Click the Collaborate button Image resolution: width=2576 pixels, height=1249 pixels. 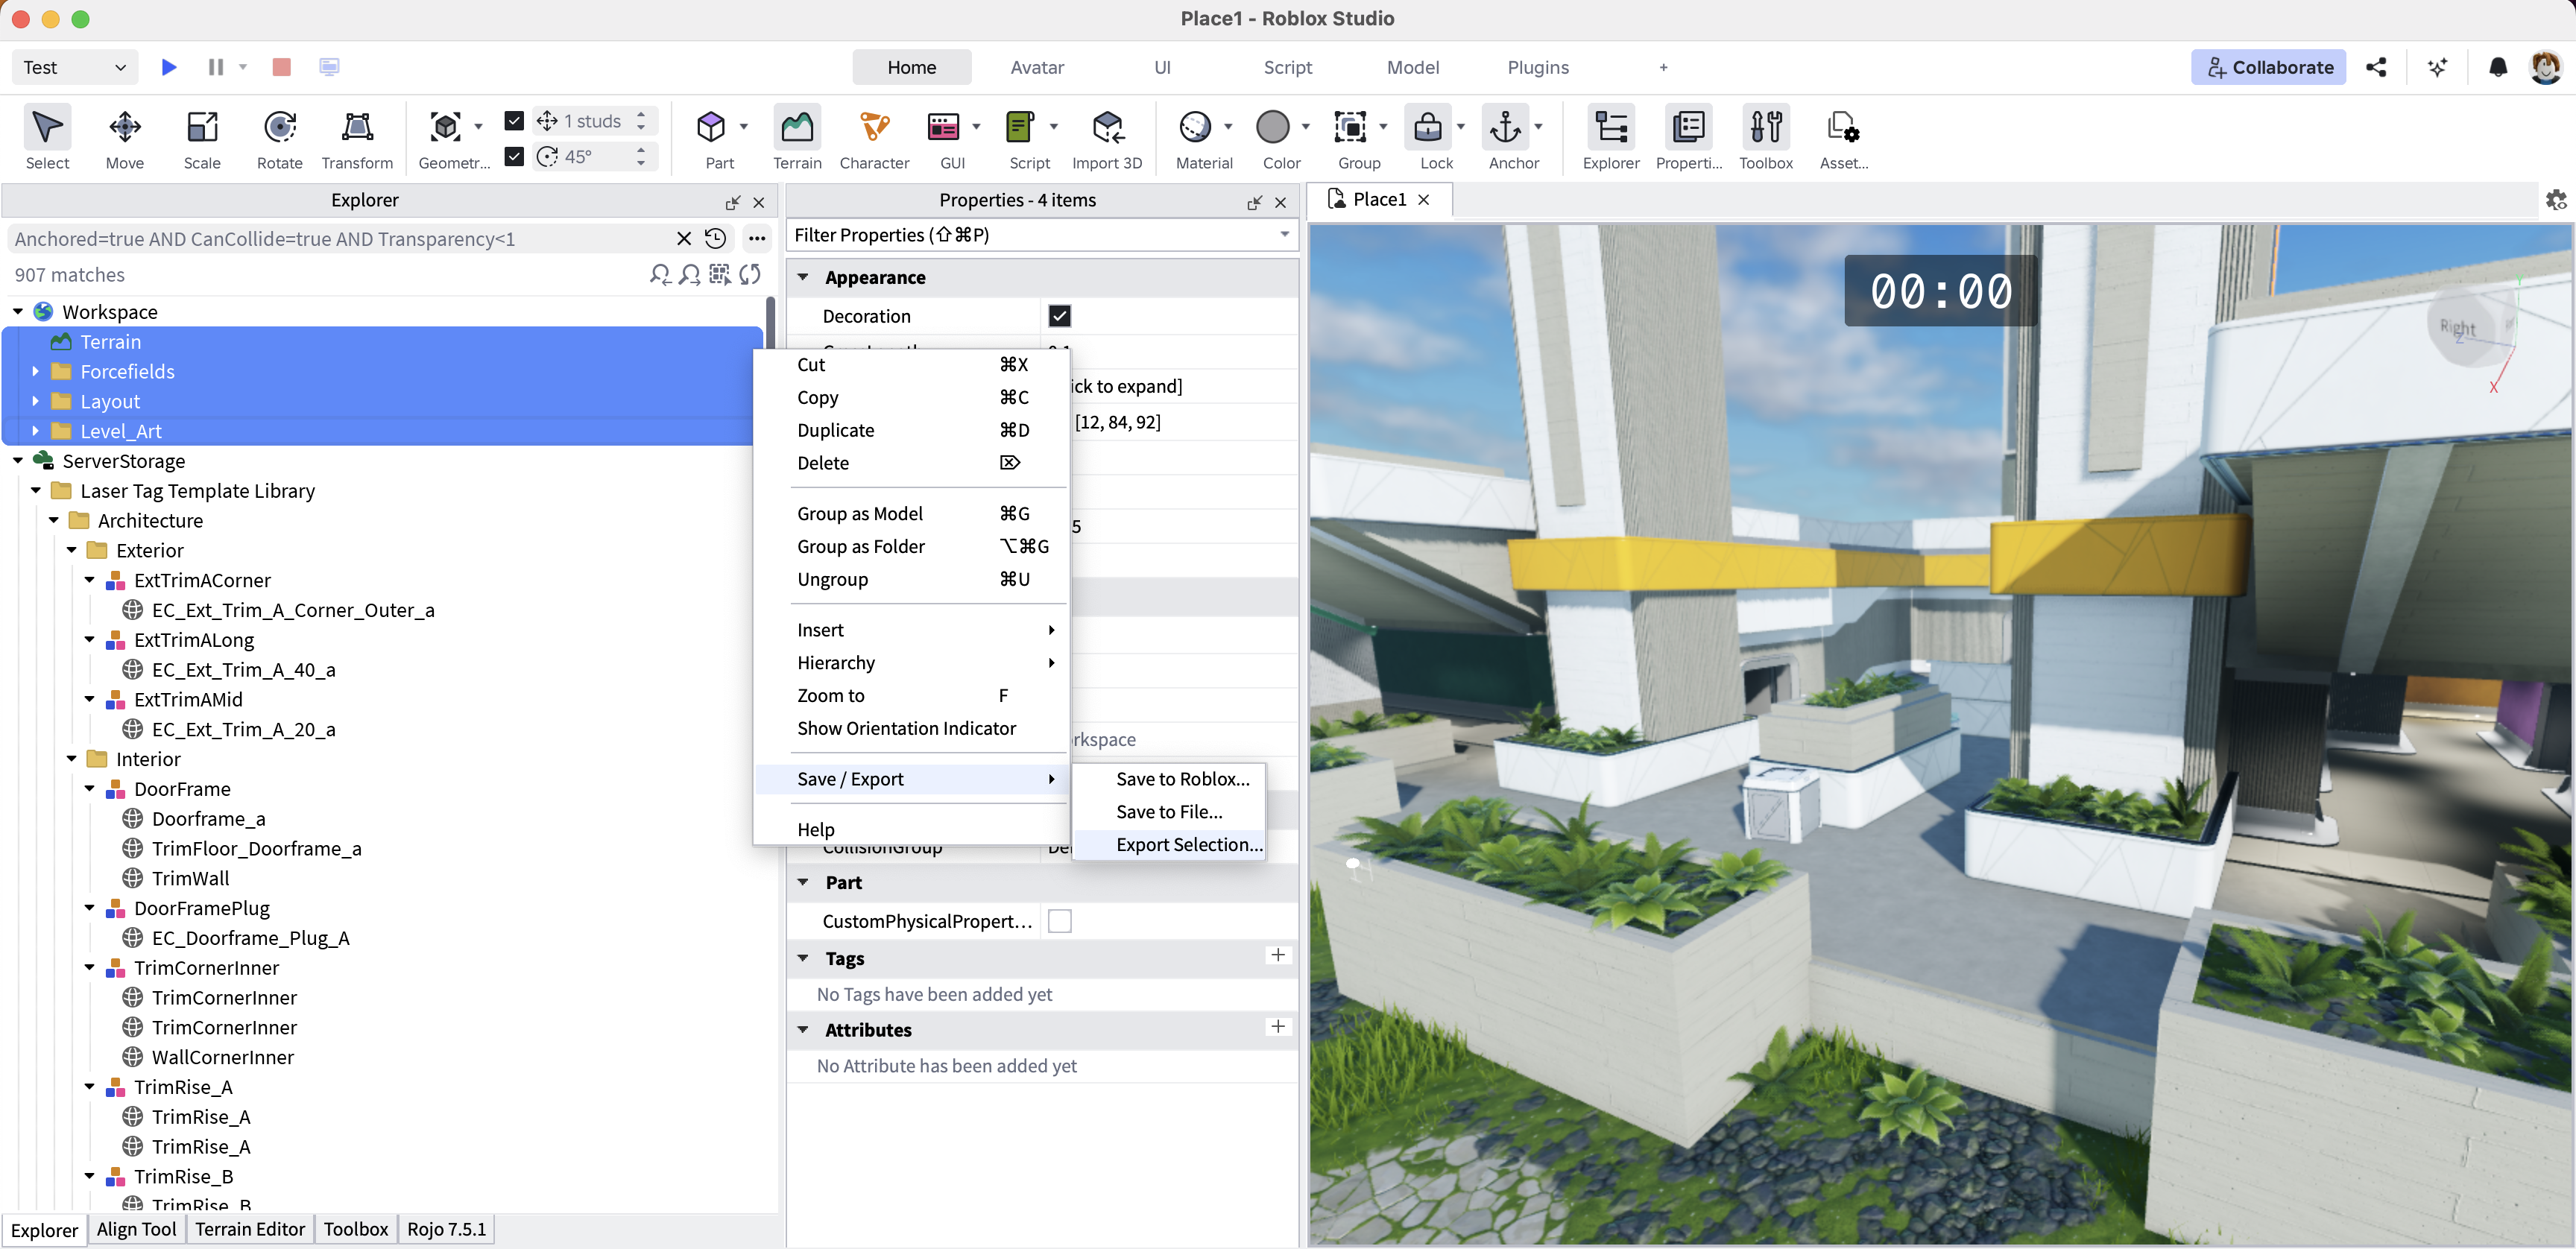click(x=2268, y=67)
